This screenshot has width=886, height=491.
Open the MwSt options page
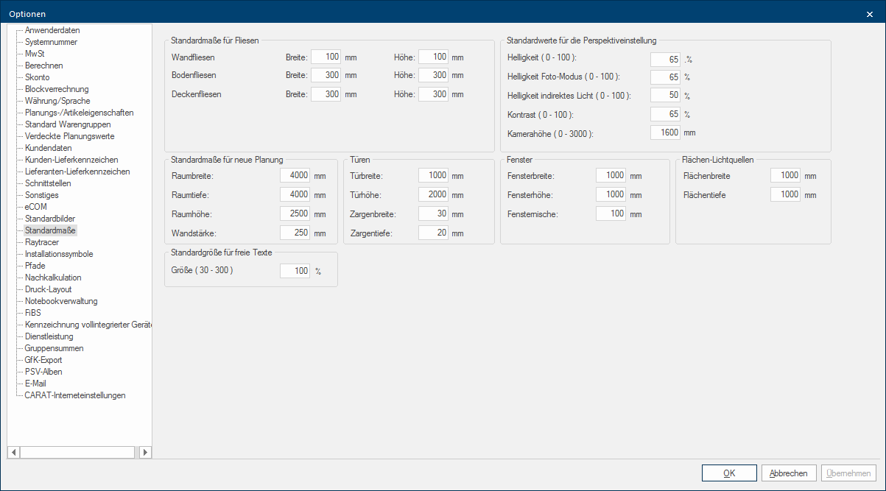point(35,54)
